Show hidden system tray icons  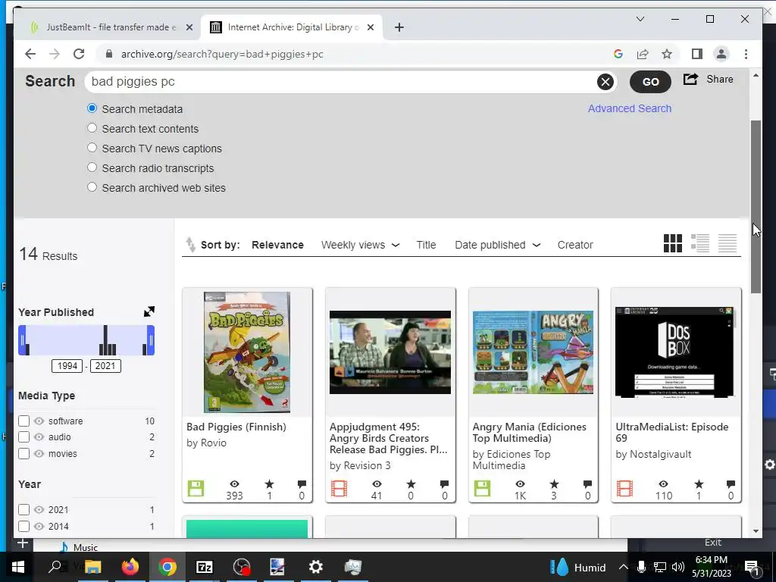[x=624, y=567]
